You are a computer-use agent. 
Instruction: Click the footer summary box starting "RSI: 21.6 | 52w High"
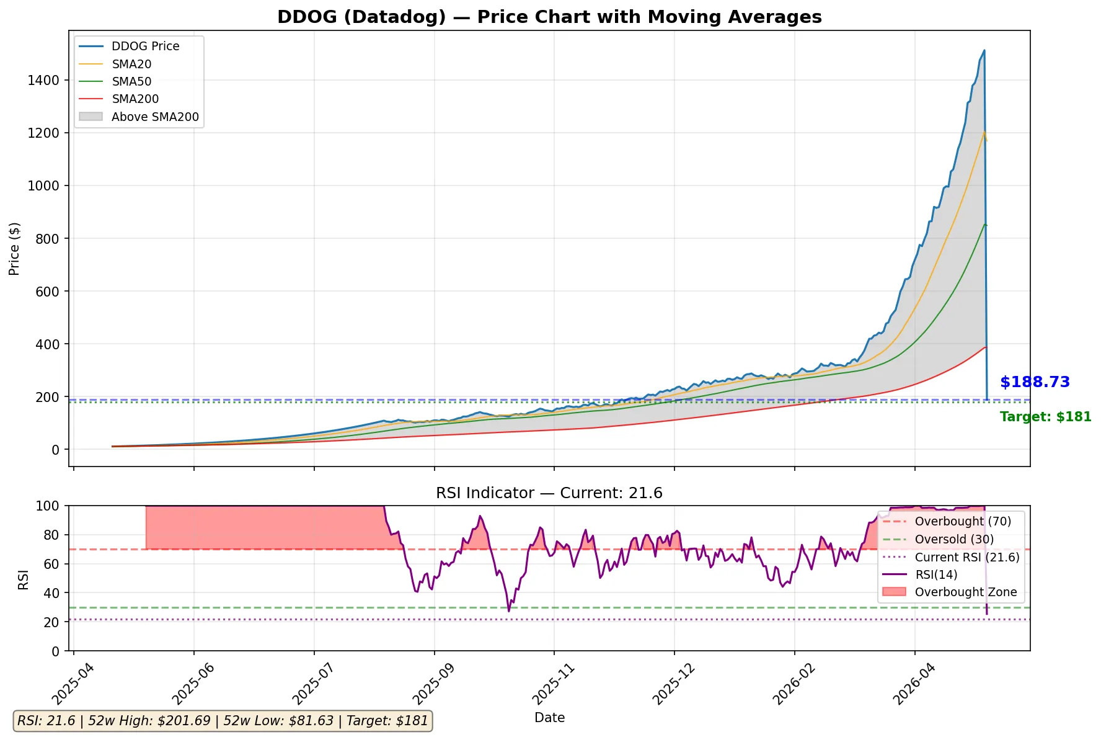pyautogui.click(x=223, y=721)
